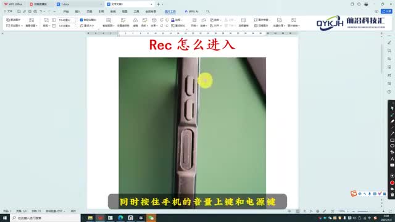This screenshot has width=395, height=222.
Task: Select the 图片工具 picture tools tab
Action: coord(170,12)
